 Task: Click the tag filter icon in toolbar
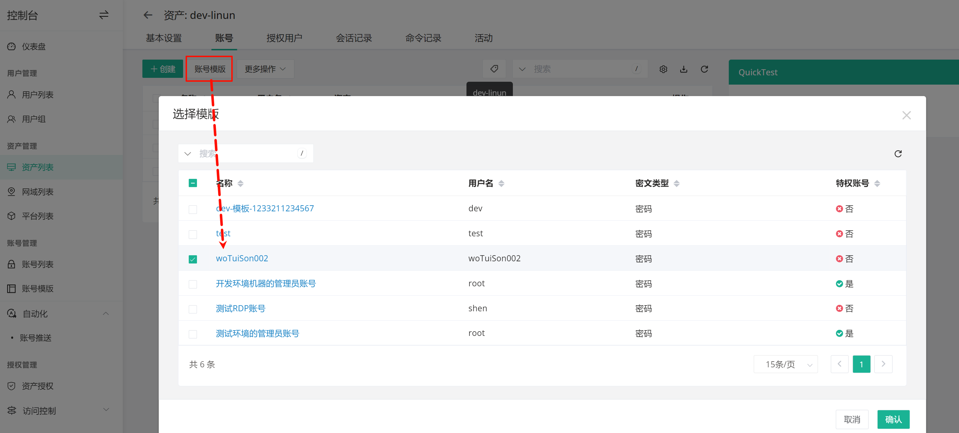[x=494, y=69]
